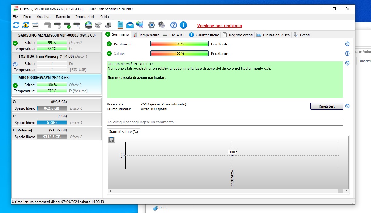Click the disk cabinet toolbar icon
The width and height of the screenshot is (371, 213).
point(98,25)
